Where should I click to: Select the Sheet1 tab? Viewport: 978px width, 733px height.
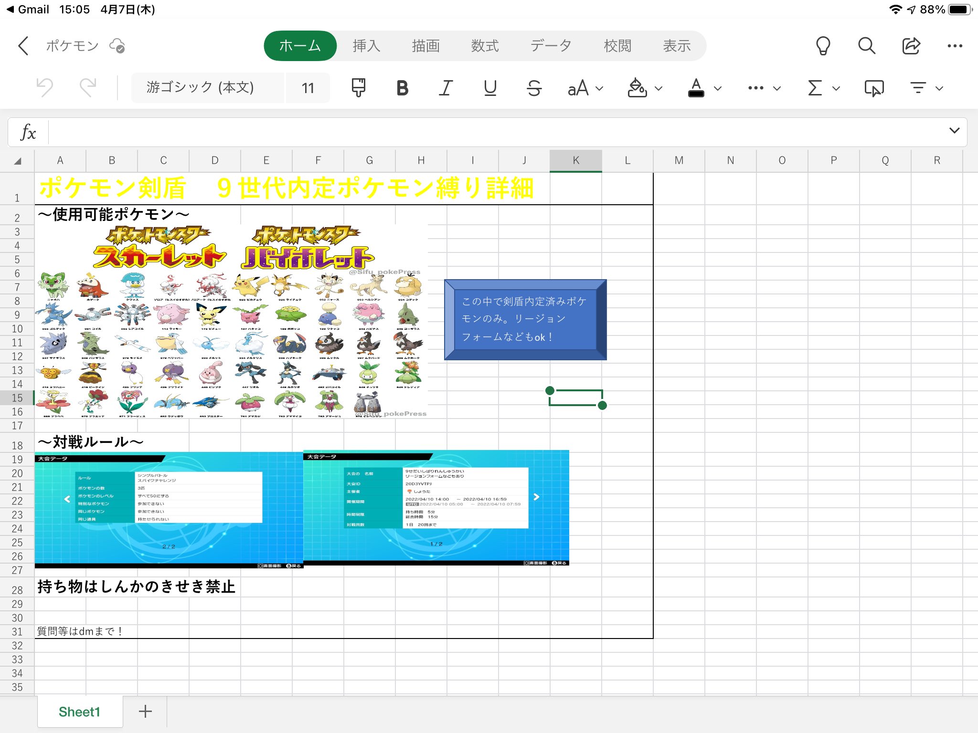80,712
